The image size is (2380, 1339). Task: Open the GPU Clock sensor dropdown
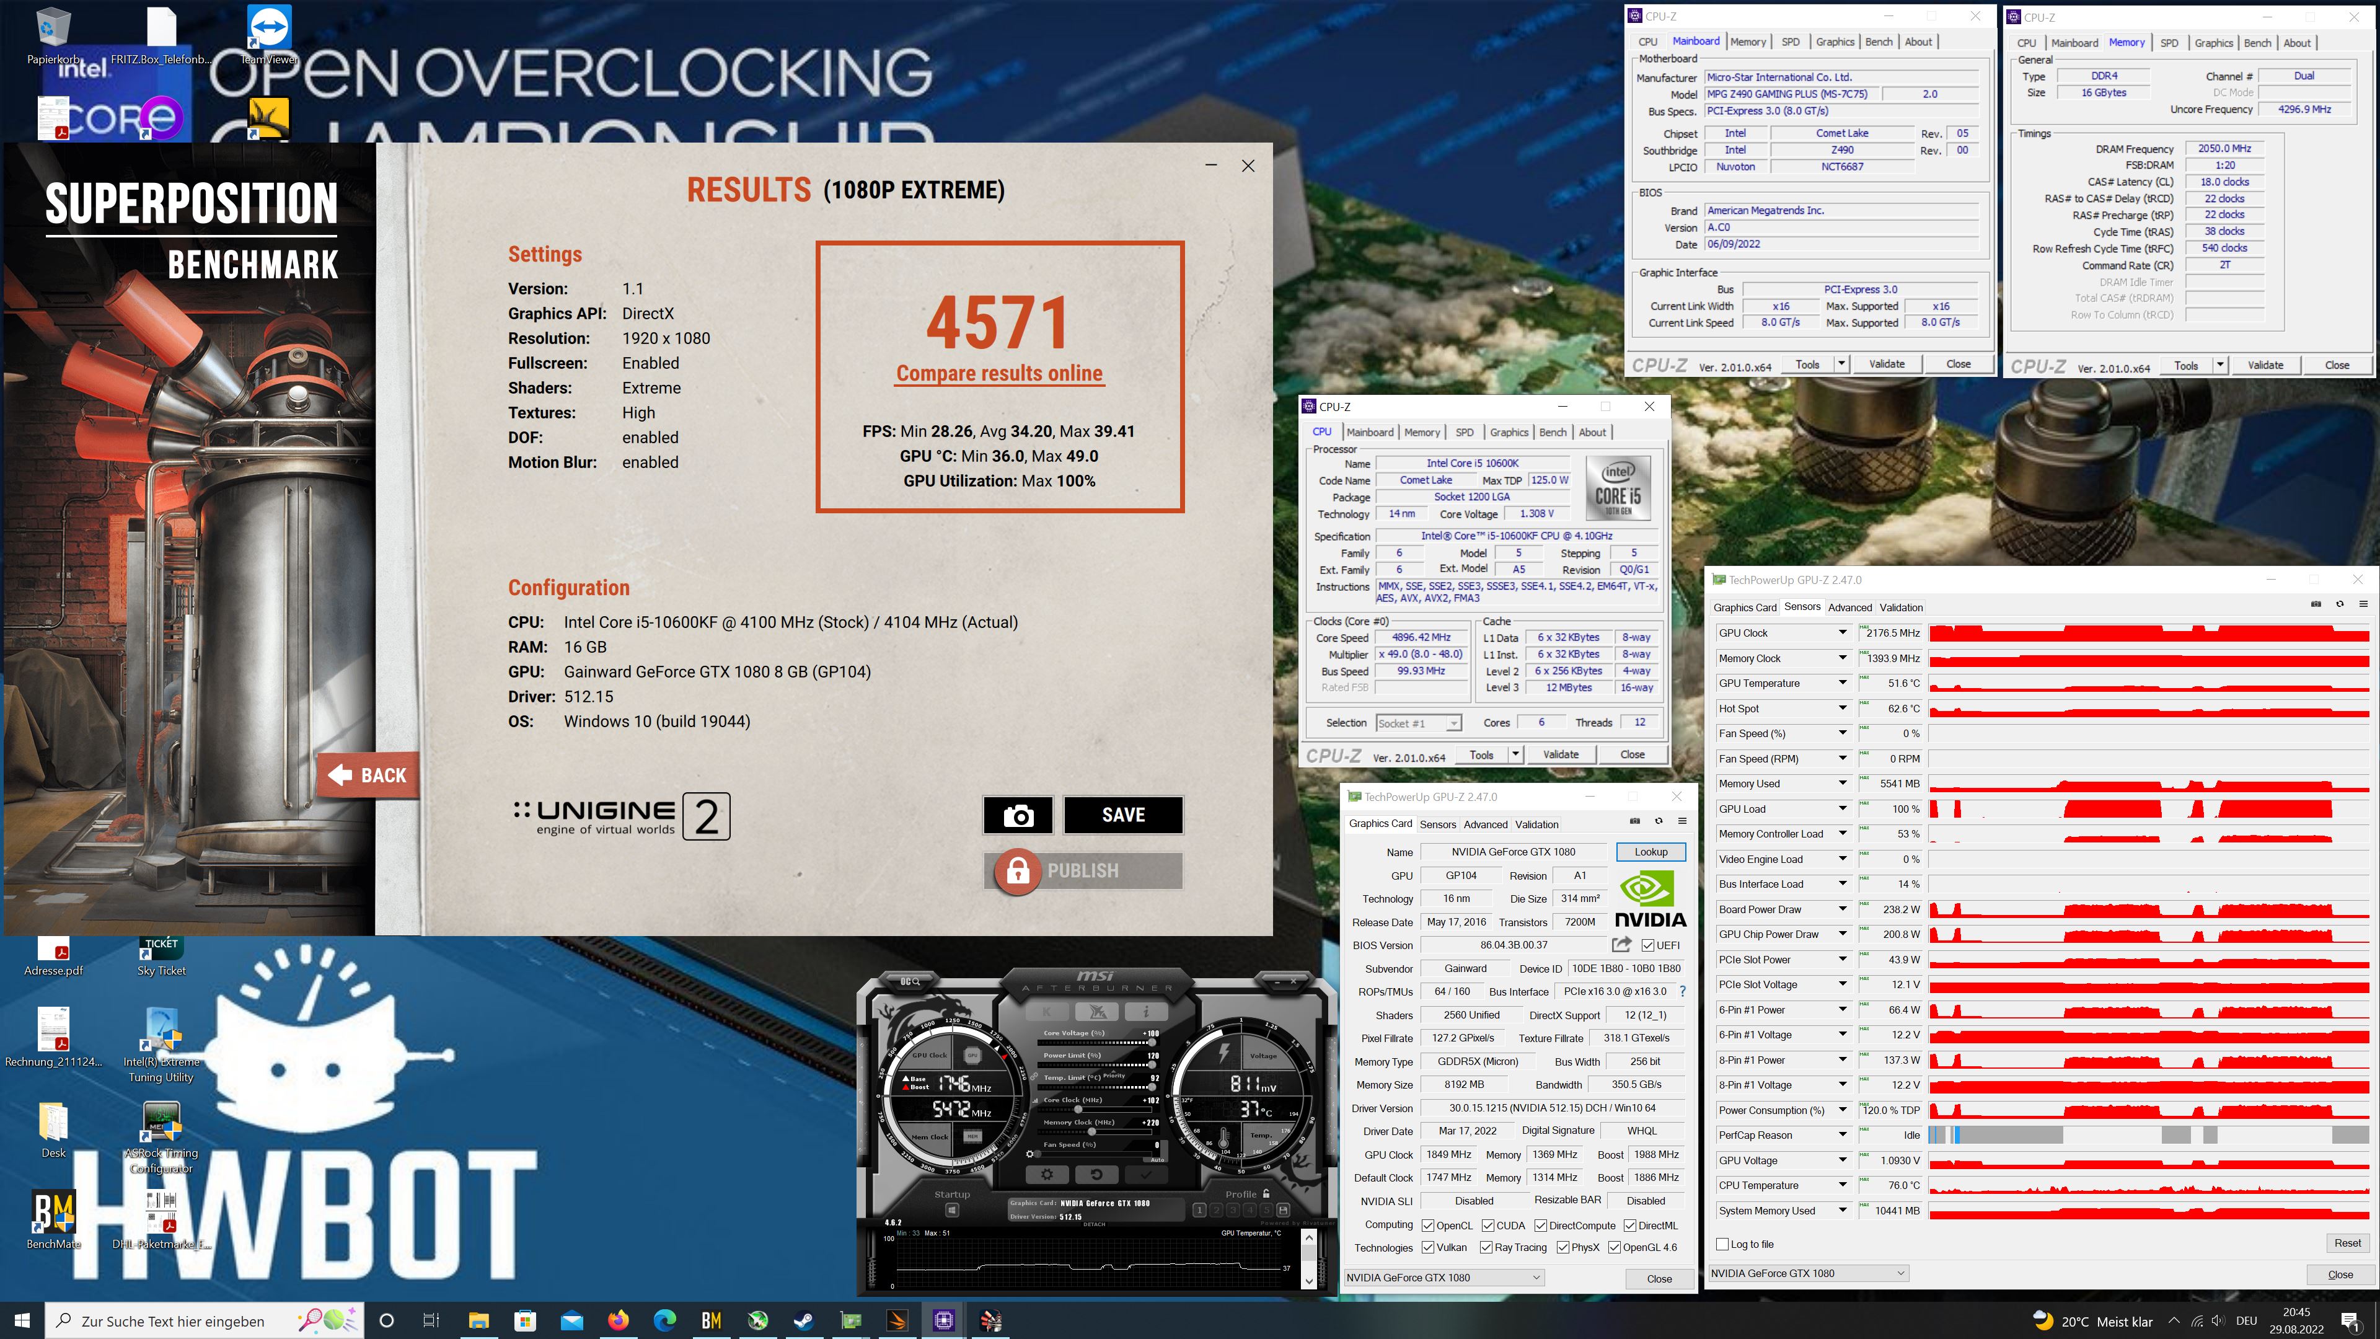pos(1842,633)
